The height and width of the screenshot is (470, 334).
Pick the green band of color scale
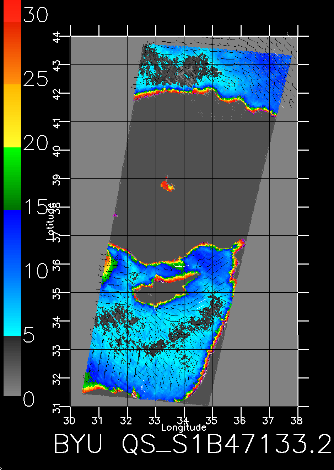click(12, 178)
